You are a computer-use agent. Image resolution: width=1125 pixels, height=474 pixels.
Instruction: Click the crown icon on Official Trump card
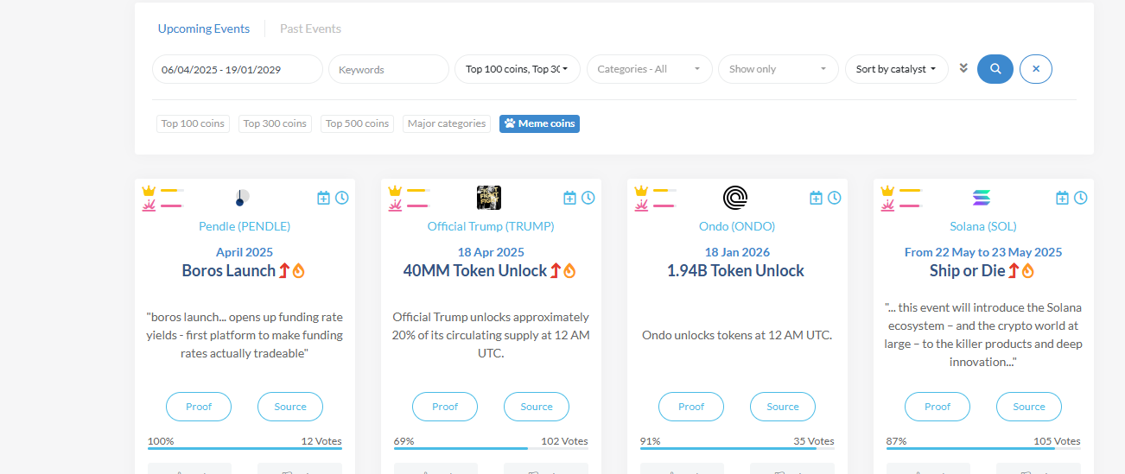(395, 191)
